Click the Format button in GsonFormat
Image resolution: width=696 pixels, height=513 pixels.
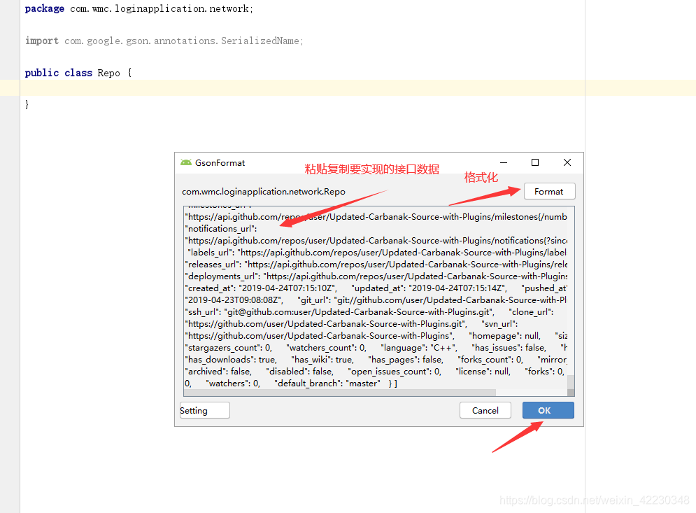(550, 192)
